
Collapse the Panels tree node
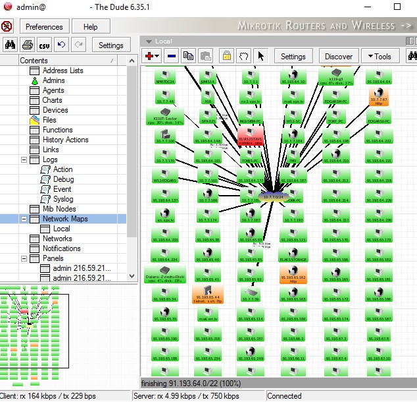tap(24, 258)
